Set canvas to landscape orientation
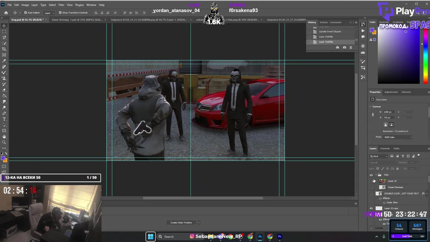Viewport: 430px width, 242px height. 391,125
